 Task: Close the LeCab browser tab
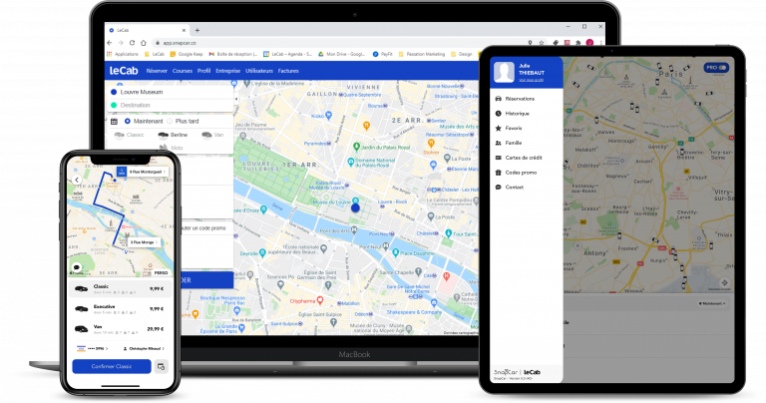click(x=184, y=30)
